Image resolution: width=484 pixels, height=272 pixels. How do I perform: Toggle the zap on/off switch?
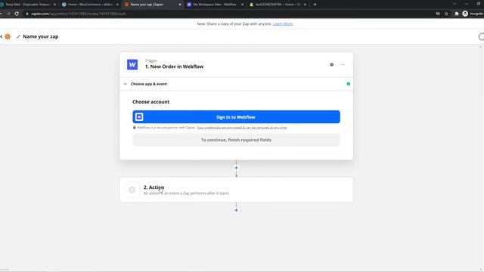pyautogui.click(x=481, y=37)
